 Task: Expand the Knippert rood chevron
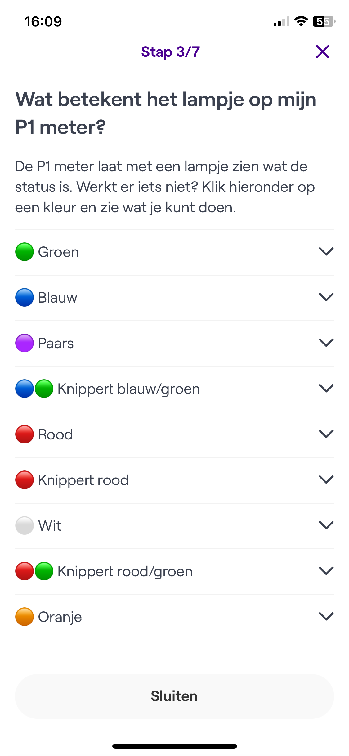coord(326,479)
